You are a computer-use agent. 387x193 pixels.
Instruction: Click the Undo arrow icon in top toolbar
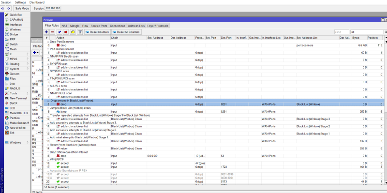tap(3, 8)
